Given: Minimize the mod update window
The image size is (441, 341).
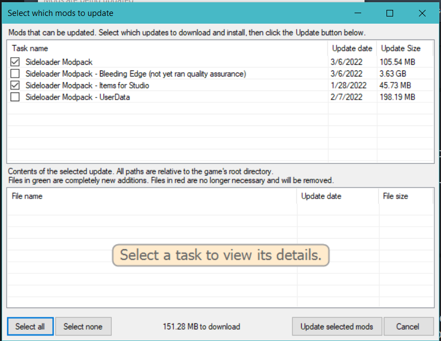Looking at the screenshot, I should click(x=358, y=13).
